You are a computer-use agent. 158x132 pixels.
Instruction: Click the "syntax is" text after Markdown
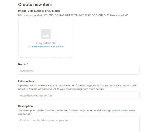point(130,111)
